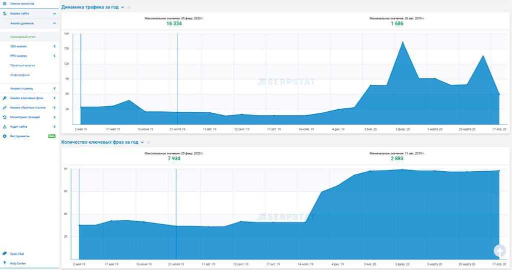Screen dimensions: 512x270
Task: Click the Инструменты gear icon
Action: (4, 136)
